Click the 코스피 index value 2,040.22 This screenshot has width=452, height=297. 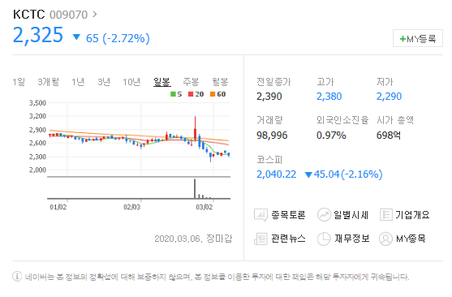tap(276, 174)
